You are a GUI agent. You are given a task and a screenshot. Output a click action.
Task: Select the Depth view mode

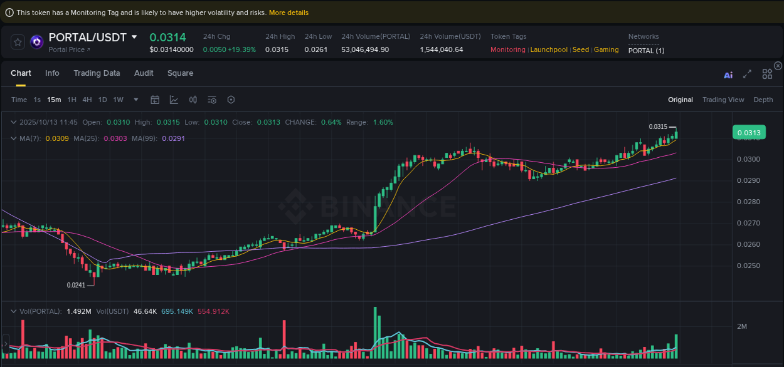pos(763,99)
